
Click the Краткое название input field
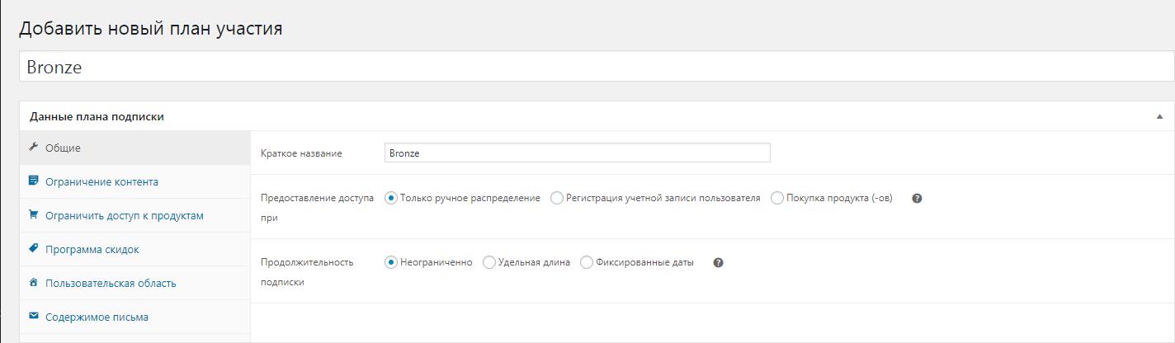click(577, 153)
